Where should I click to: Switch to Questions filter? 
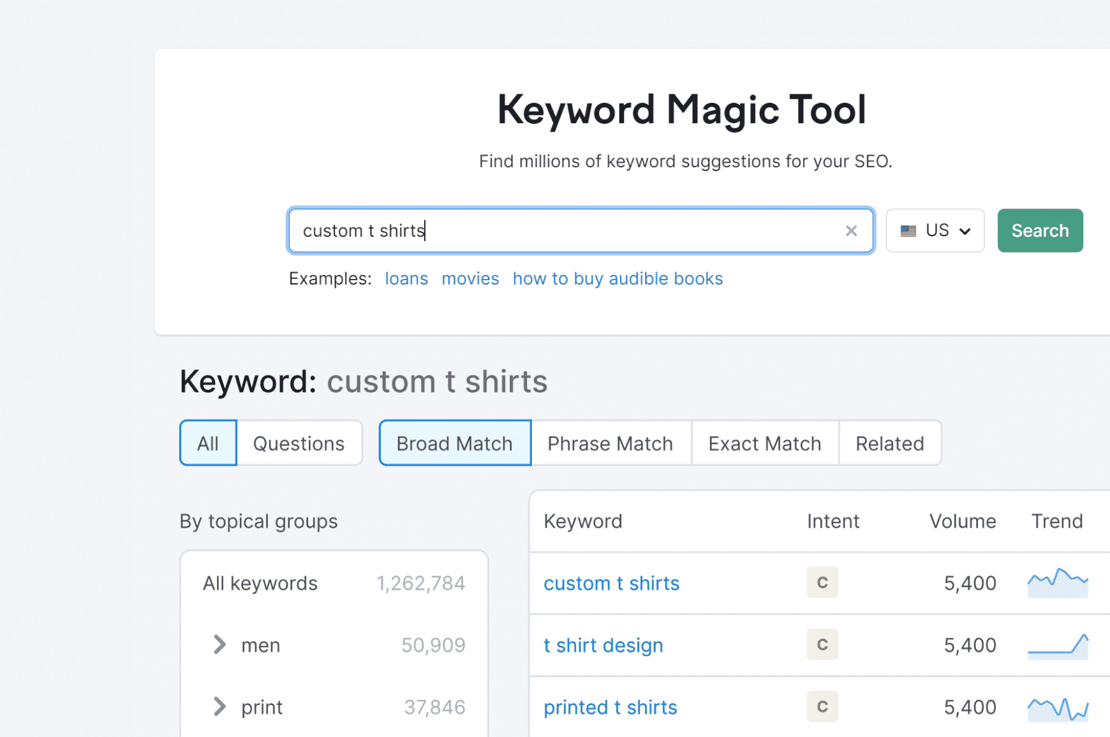click(299, 443)
